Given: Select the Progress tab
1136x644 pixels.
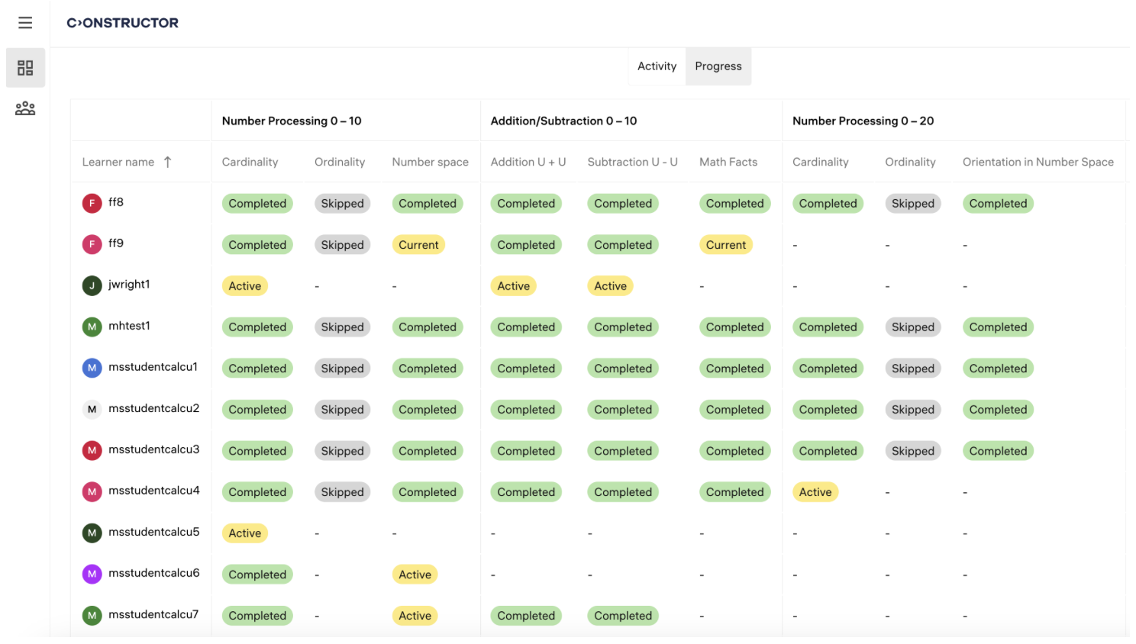Looking at the screenshot, I should tap(718, 66).
